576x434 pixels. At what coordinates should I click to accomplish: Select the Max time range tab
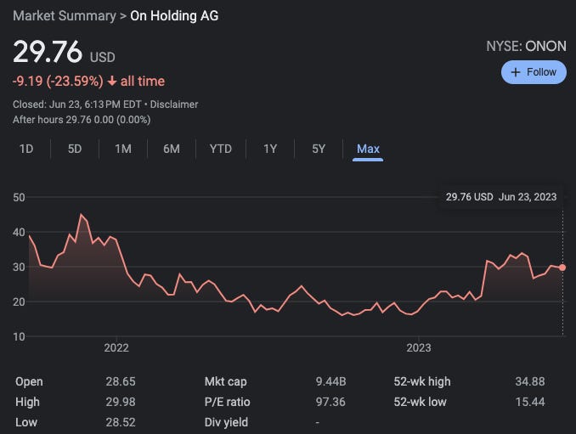pyautogui.click(x=368, y=149)
